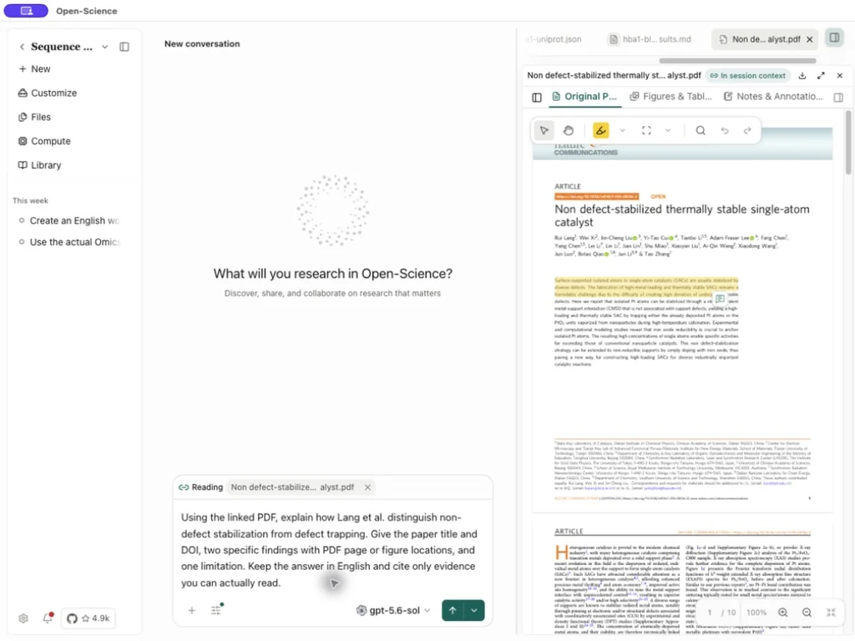The image size is (855, 641).
Task: Open 'Create an English wo' conversation
Action: [69, 220]
